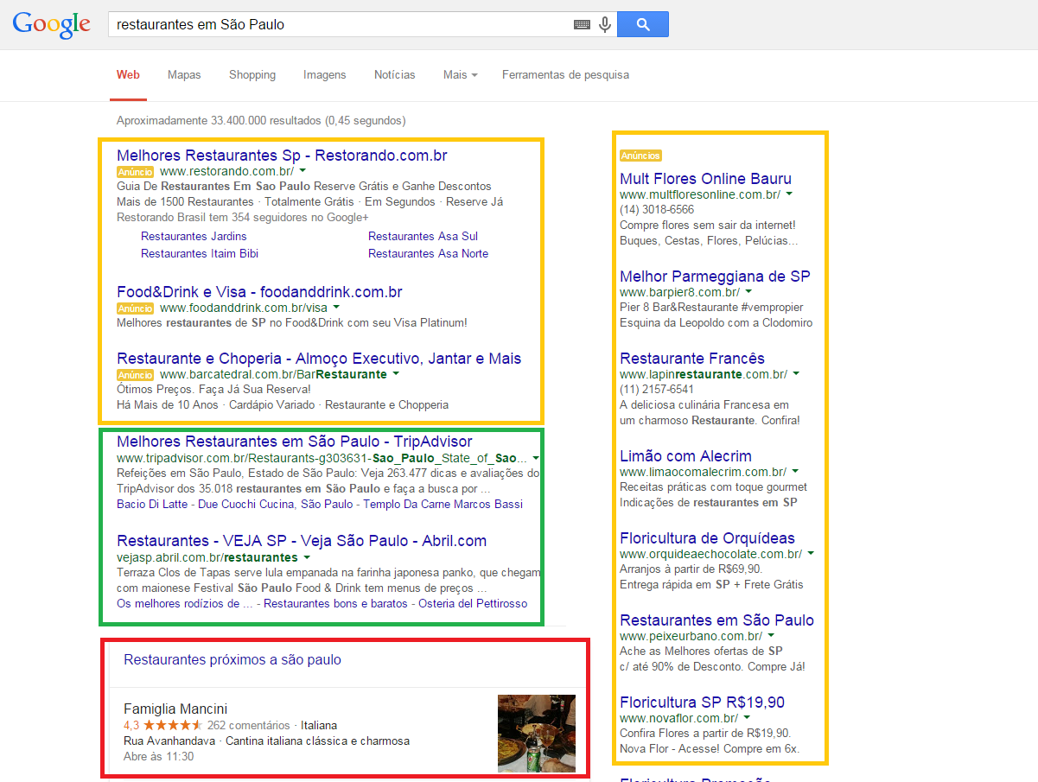Open 'Restaurantes bons e baratos' sublink
This screenshot has height=782, width=1038.
click(335, 603)
